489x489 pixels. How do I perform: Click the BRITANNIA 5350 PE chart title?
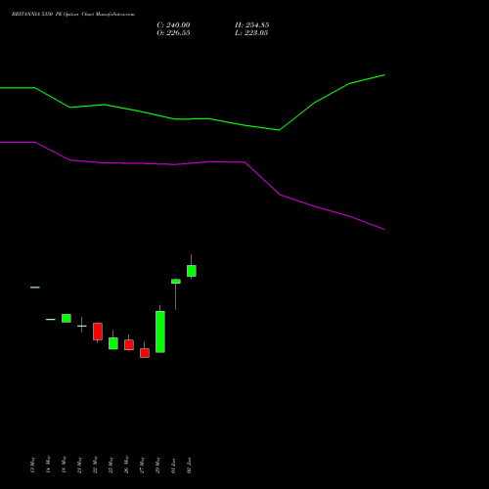73,15
